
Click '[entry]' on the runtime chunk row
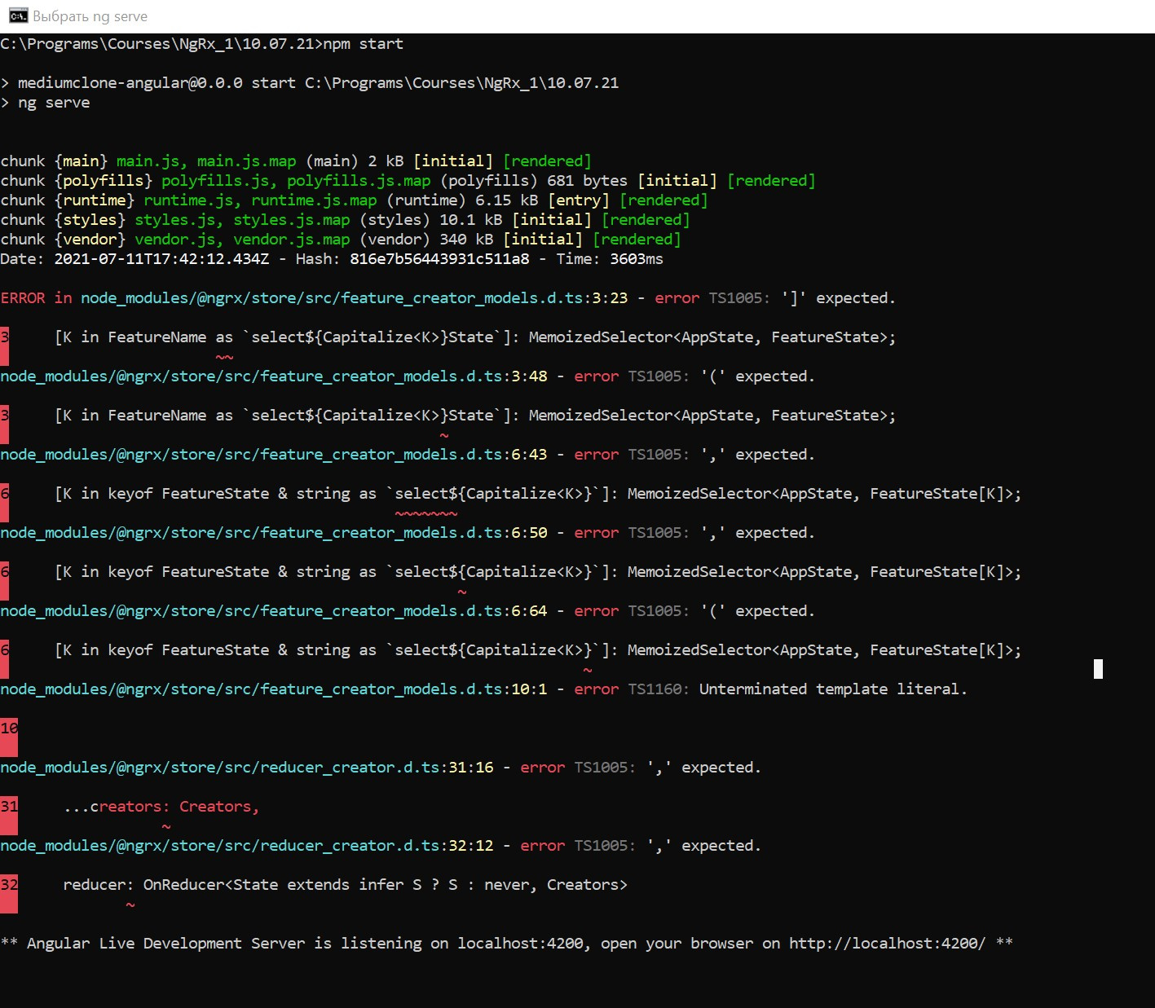point(579,200)
